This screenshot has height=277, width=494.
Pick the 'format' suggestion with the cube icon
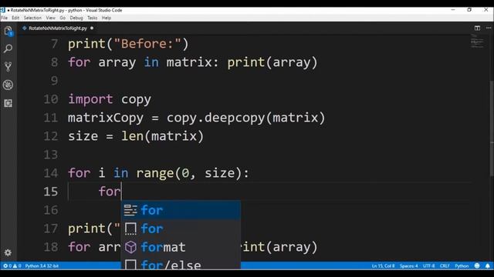[181, 247]
